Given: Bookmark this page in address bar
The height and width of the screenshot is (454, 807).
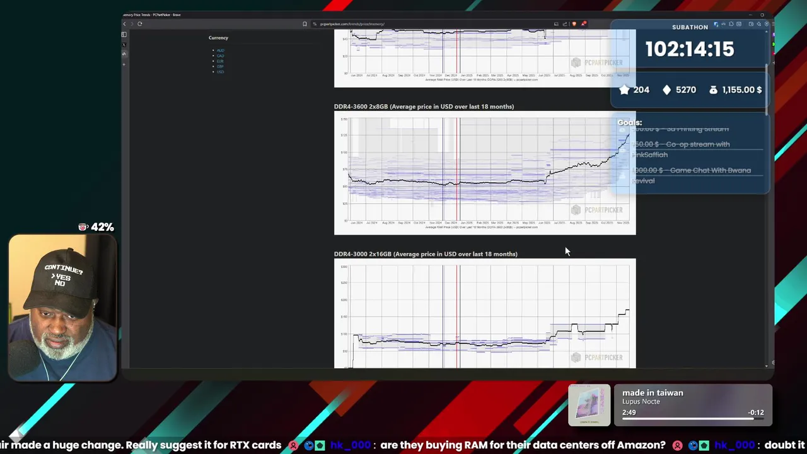Looking at the screenshot, I should click(305, 24).
